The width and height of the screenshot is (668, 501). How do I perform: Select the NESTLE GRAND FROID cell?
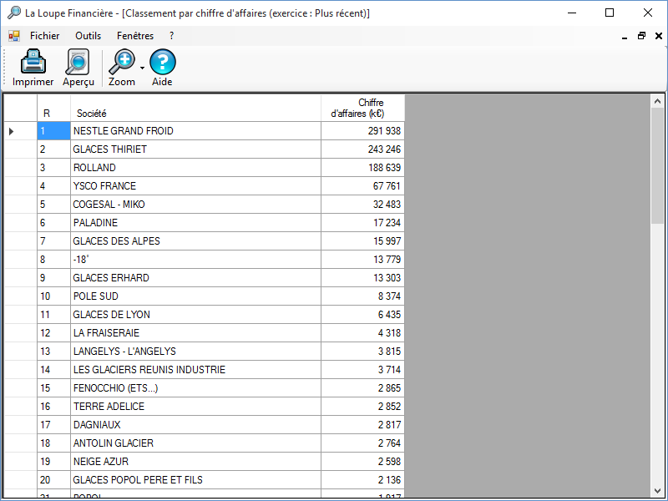point(195,131)
